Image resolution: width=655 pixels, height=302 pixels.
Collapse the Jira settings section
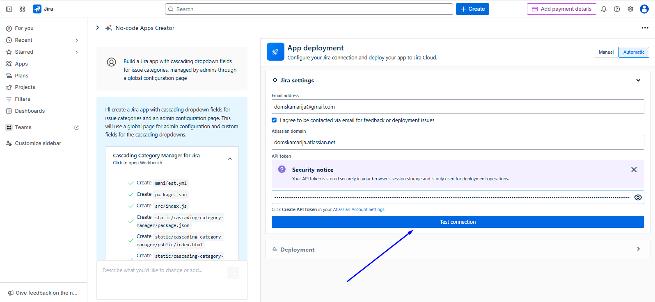[x=638, y=80]
